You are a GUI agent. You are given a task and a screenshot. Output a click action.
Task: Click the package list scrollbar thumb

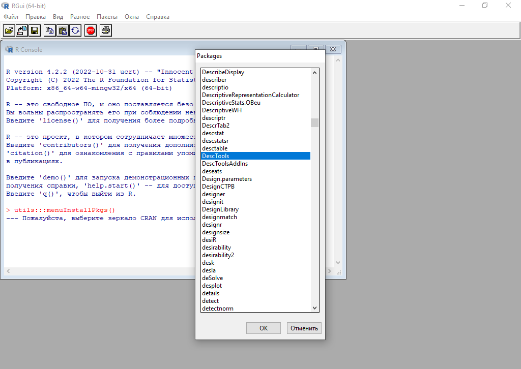(314, 122)
